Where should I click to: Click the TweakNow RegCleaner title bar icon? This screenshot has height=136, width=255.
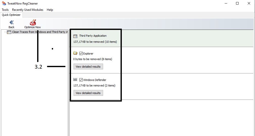point(4,3)
